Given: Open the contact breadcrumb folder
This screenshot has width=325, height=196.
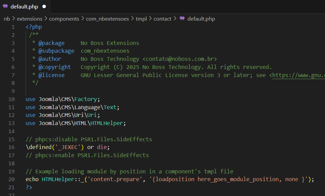Looking at the screenshot, I should coord(162,19).
